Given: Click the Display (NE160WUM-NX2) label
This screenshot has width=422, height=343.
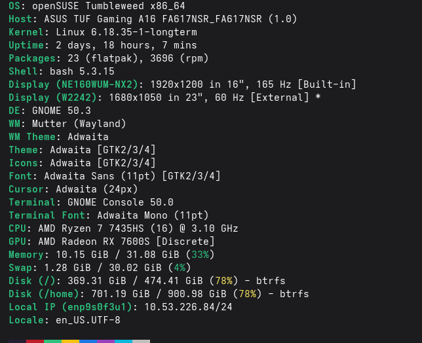Looking at the screenshot, I should pos(73,84).
